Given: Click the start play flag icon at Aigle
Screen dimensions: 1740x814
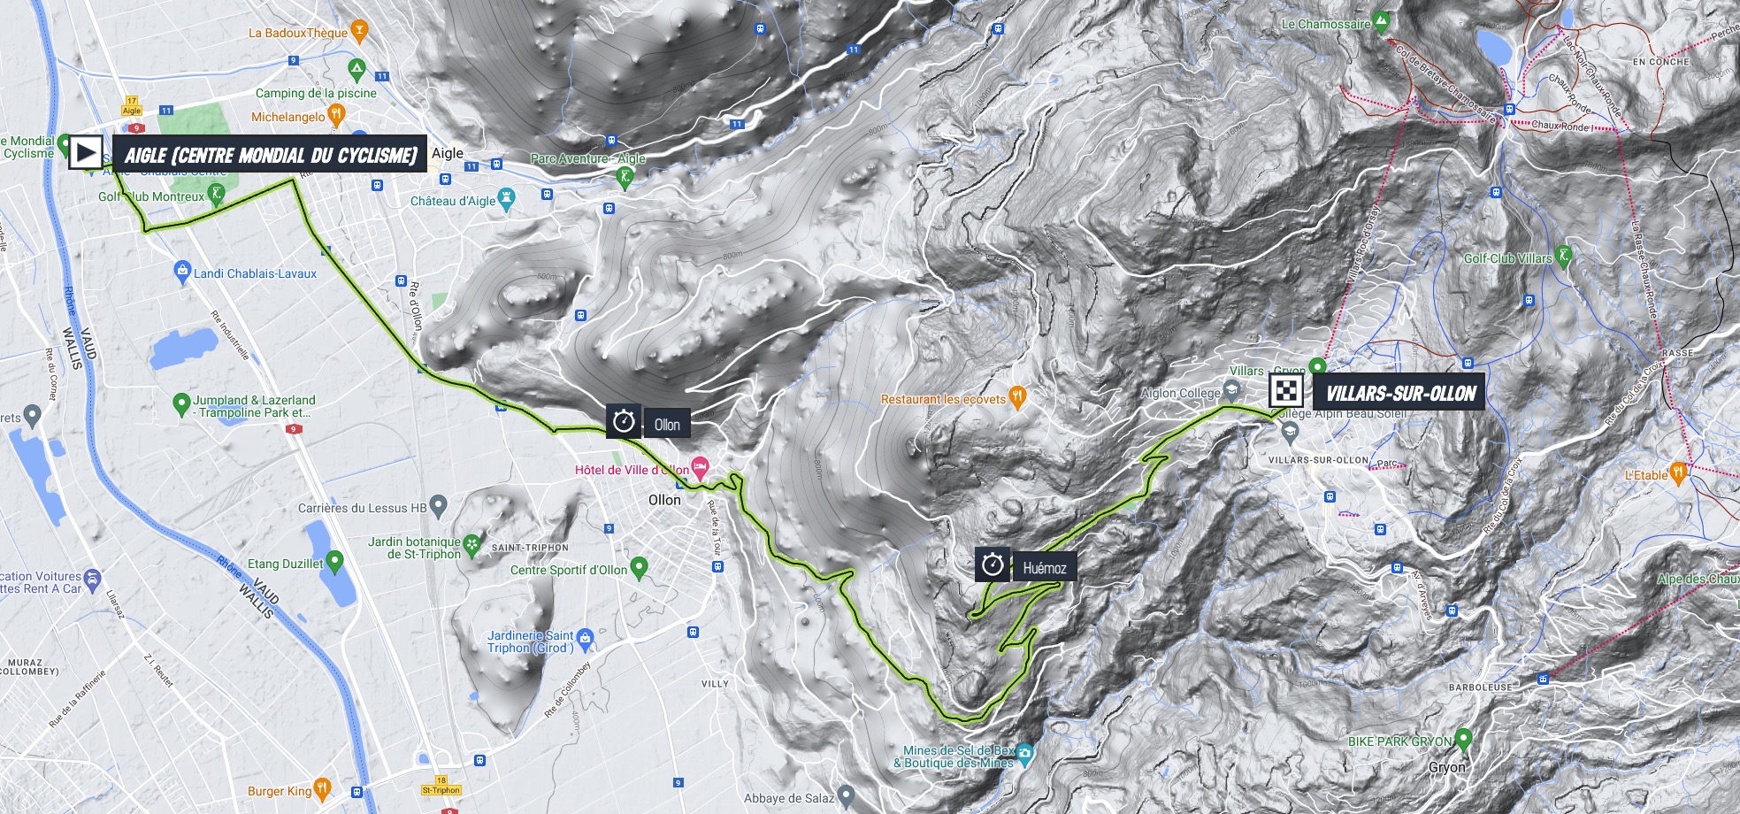Looking at the screenshot, I should click(86, 153).
